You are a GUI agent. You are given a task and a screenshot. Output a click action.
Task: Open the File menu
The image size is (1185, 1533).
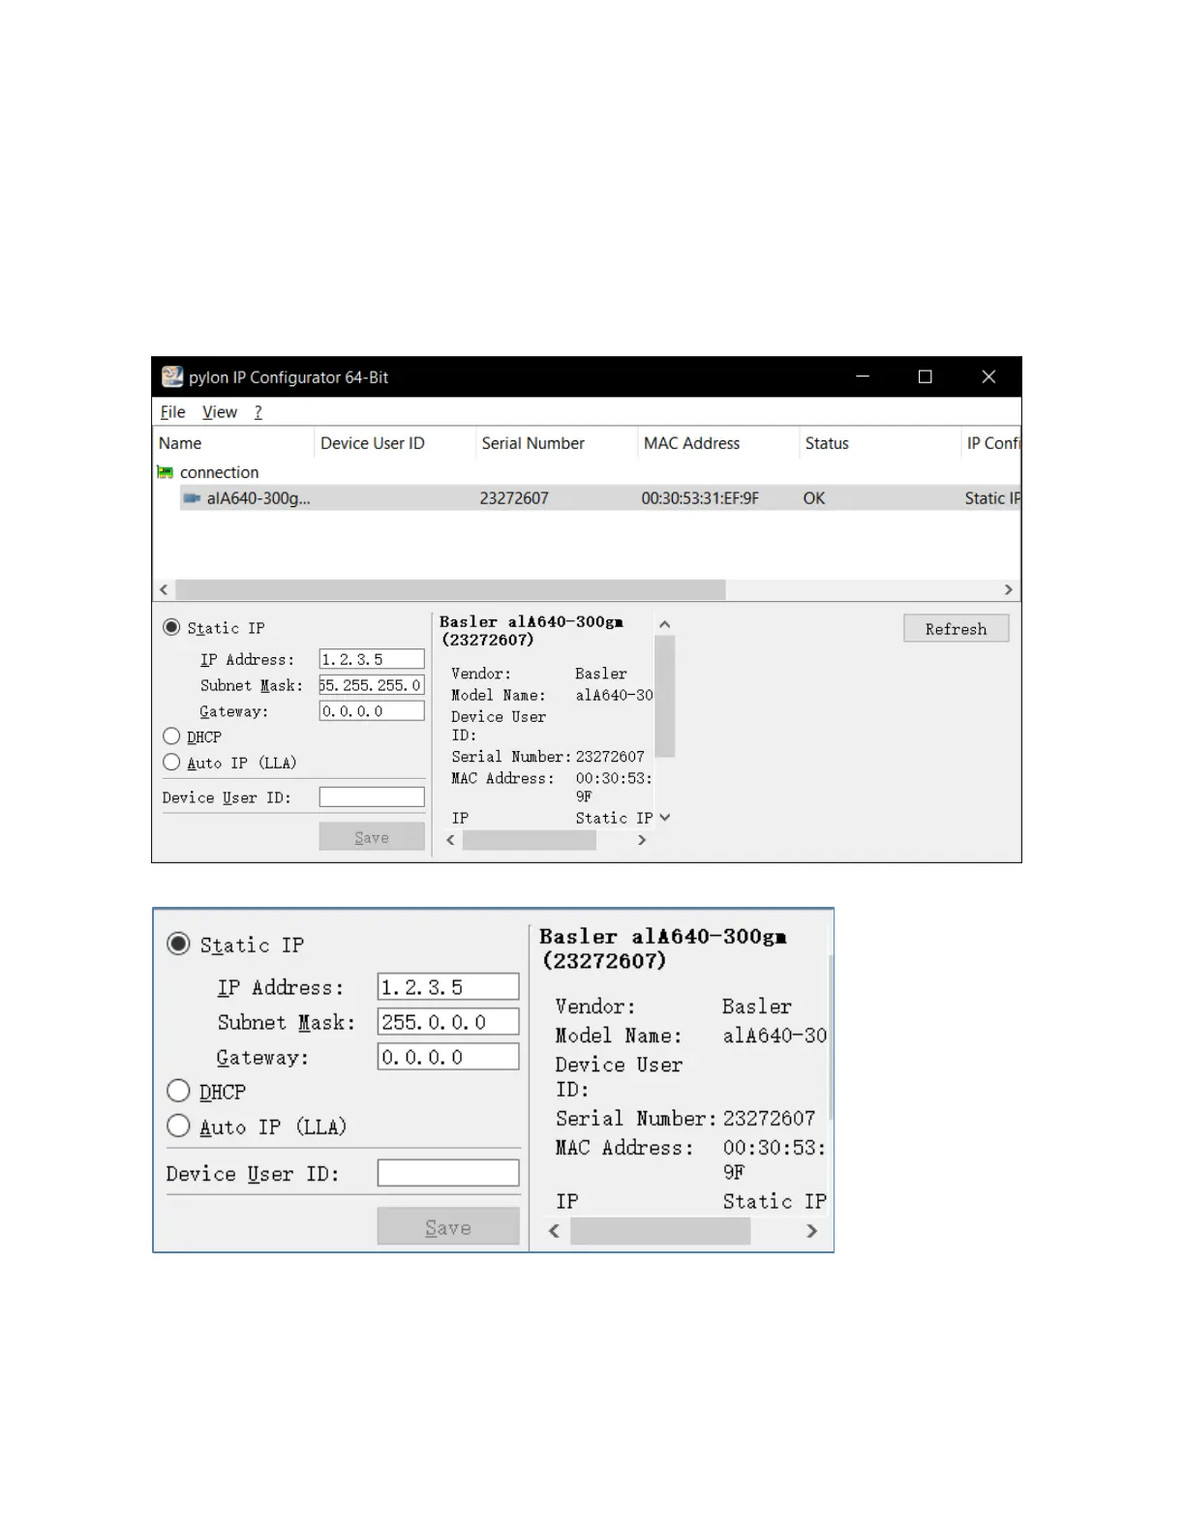(x=172, y=412)
